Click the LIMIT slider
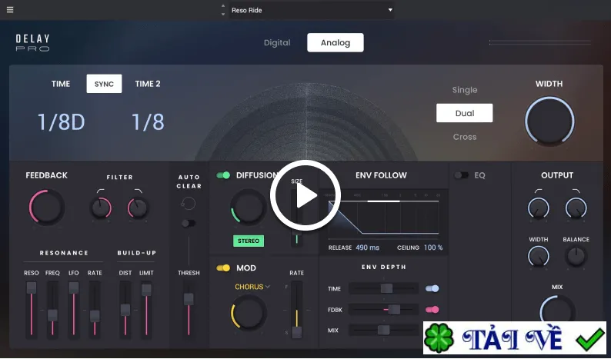 [146, 310]
